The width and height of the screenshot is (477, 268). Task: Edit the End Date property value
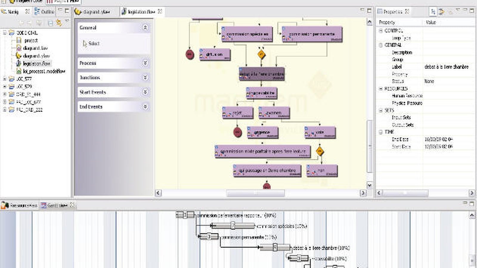click(x=449, y=139)
